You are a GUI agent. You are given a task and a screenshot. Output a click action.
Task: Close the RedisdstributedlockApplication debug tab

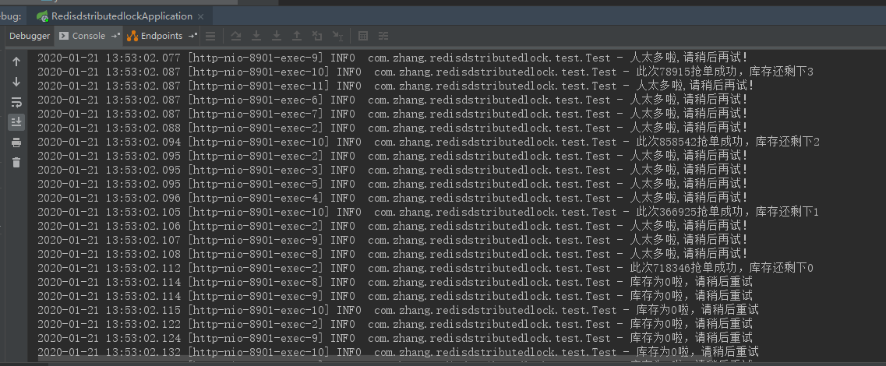pos(201,16)
